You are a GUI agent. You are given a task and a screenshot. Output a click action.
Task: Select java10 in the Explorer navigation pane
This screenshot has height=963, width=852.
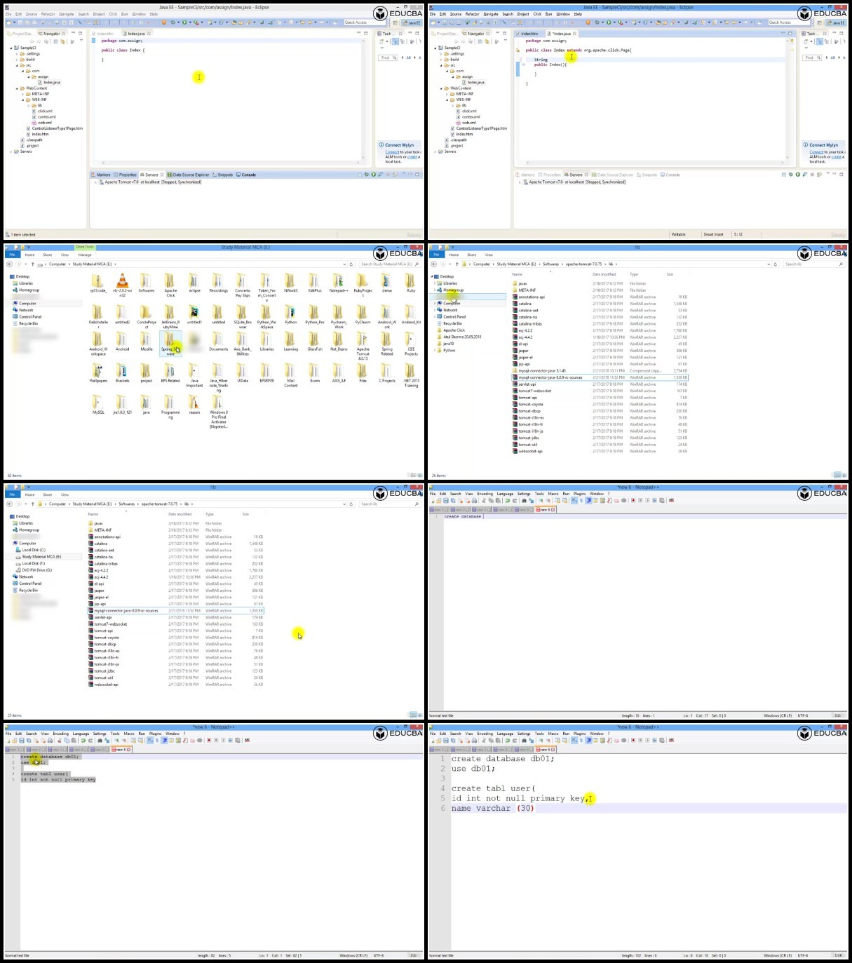tap(449, 344)
